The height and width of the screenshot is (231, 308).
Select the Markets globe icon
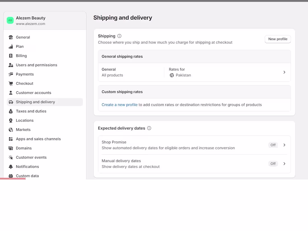[x=11, y=130]
